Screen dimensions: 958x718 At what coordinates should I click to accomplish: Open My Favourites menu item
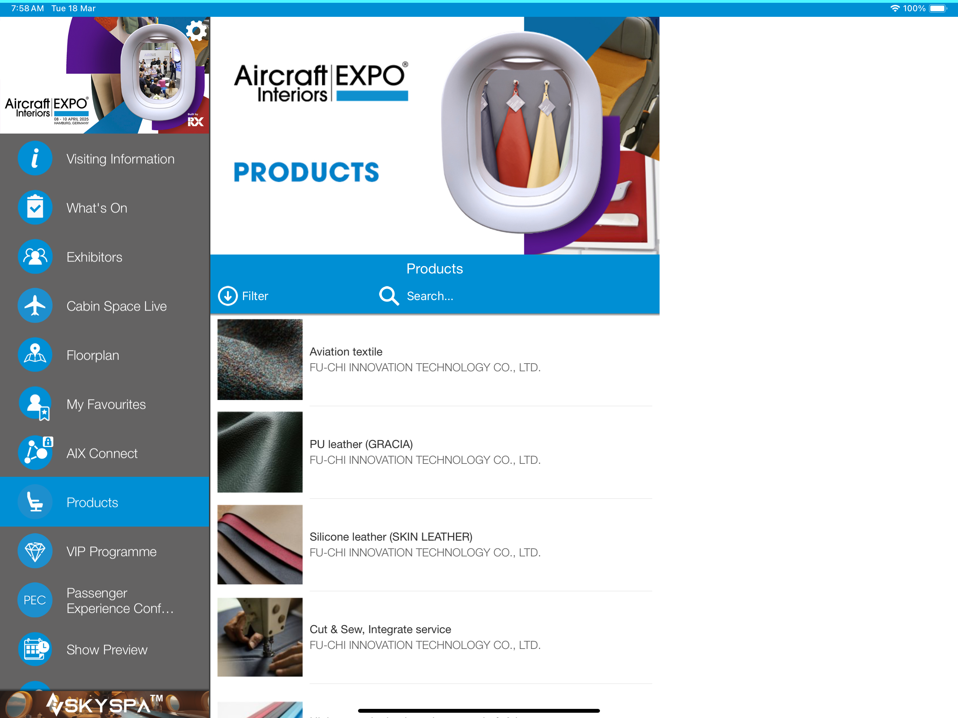tap(105, 404)
